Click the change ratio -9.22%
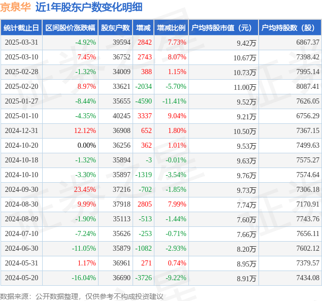 tap(176, 278)
